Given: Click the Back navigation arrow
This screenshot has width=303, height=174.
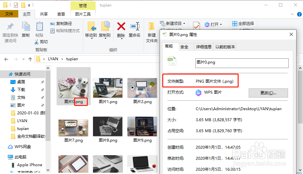Looking at the screenshot, I should pyautogui.click(x=6, y=59).
